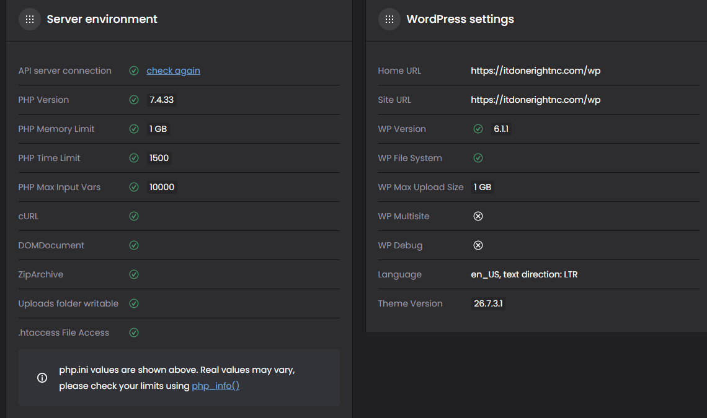The image size is (707, 418).
Task: Click the WP Debug label
Action: 401,245
